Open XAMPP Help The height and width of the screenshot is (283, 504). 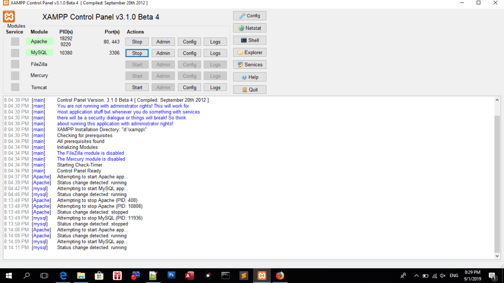pyautogui.click(x=250, y=77)
